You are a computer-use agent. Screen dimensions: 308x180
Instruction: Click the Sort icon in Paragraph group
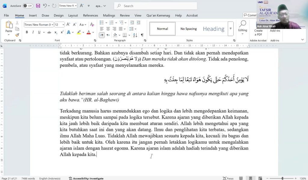coord(135,35)
